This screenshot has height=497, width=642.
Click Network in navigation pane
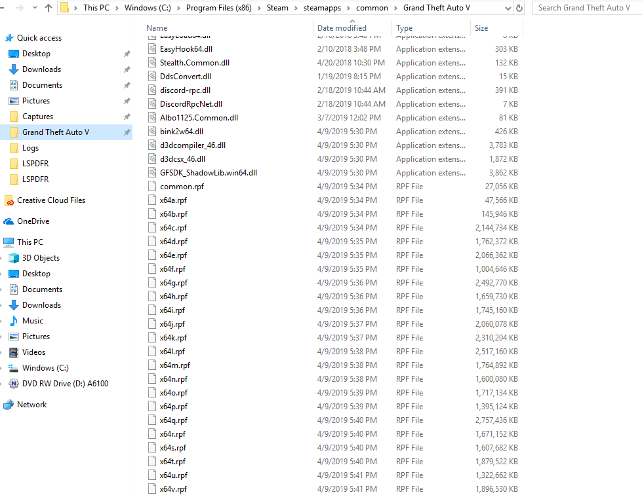[x=31, y=405]
